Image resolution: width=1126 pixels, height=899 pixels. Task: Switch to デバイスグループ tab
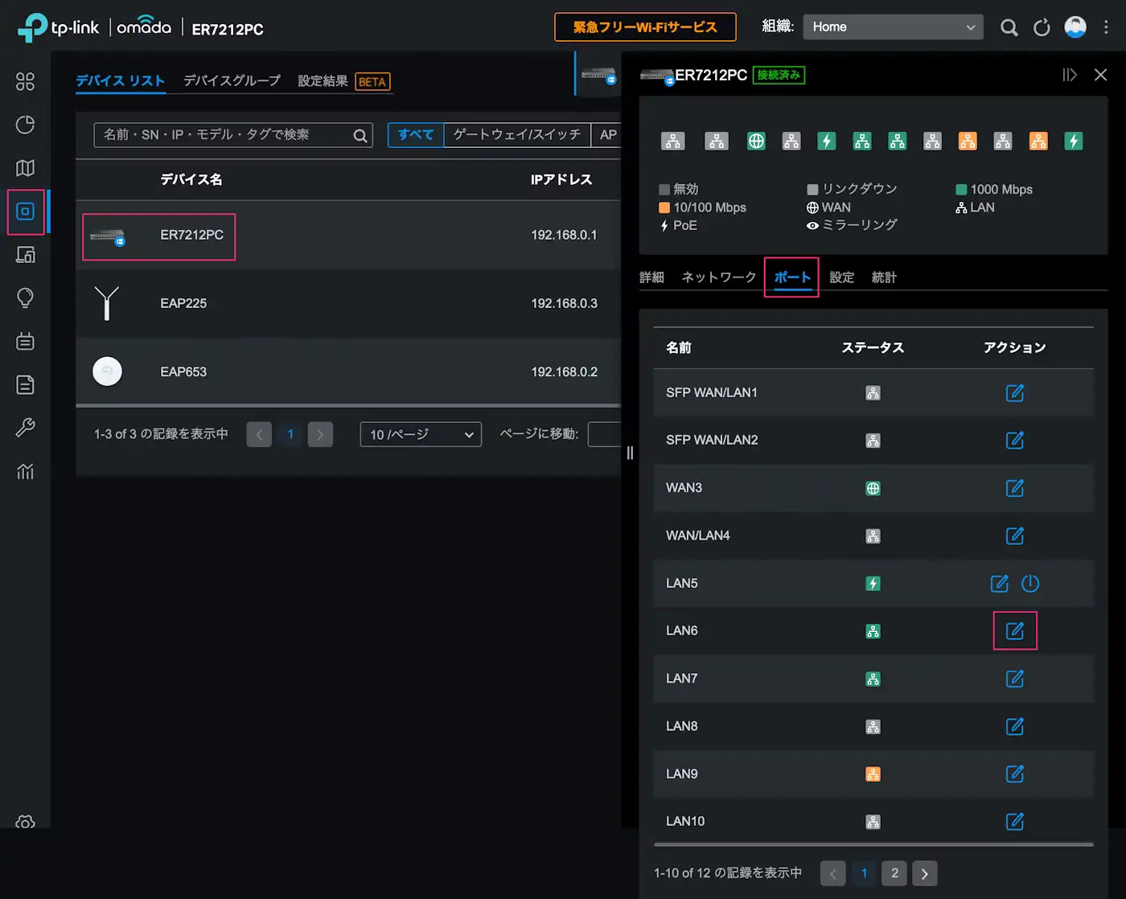coord(232,81)
